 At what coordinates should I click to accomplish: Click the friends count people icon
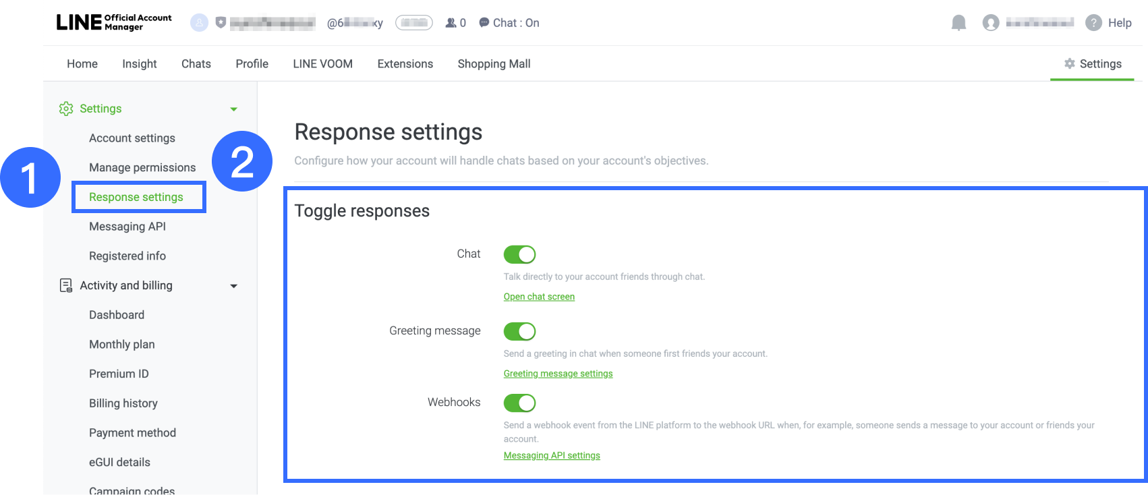(451, 23)
